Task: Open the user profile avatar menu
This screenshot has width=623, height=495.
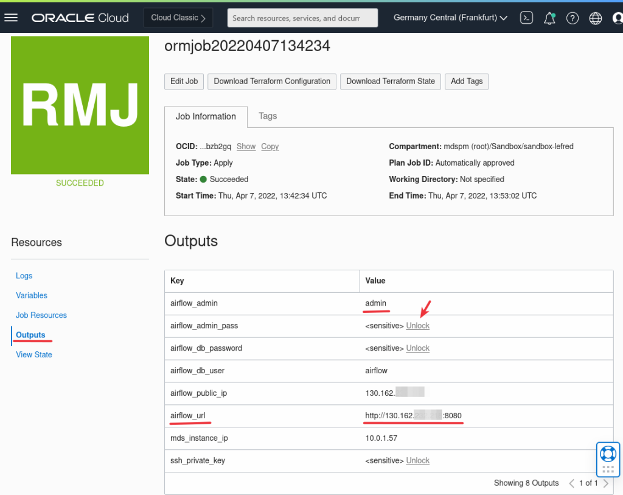Action: [617, 18]
